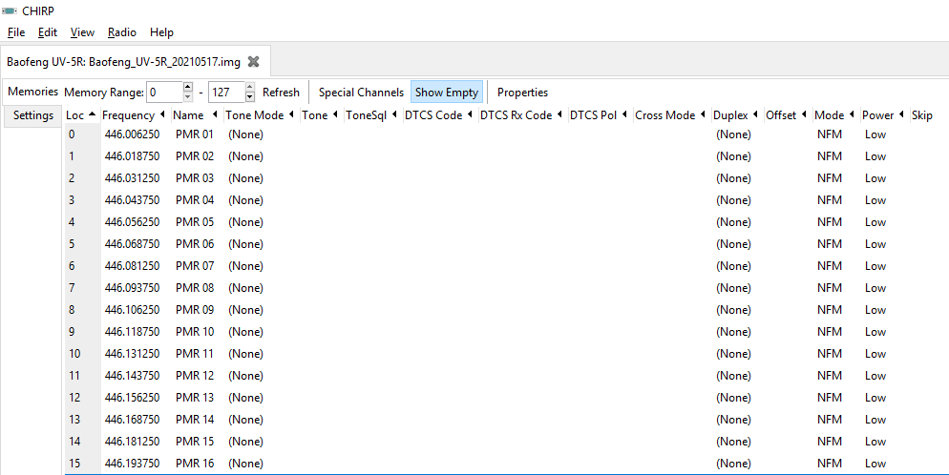Click the DTCS Rx Code column header
949x475 pixels.
pos(521,114)
